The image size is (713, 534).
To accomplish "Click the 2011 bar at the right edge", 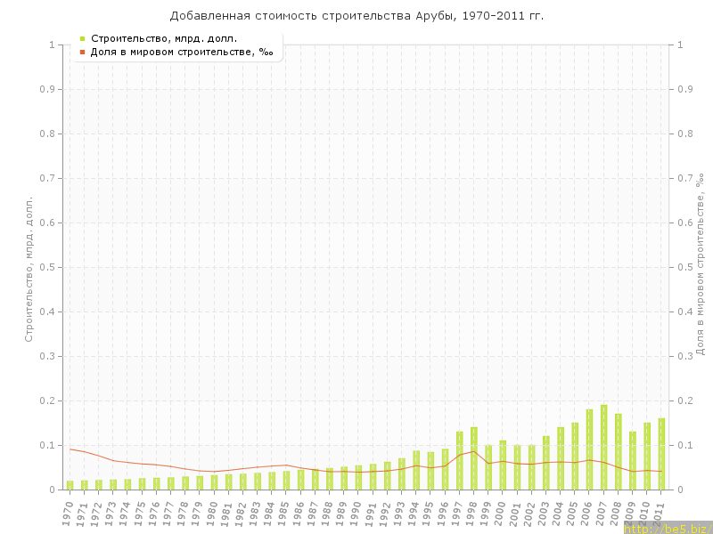I will [x=661, y=454].
